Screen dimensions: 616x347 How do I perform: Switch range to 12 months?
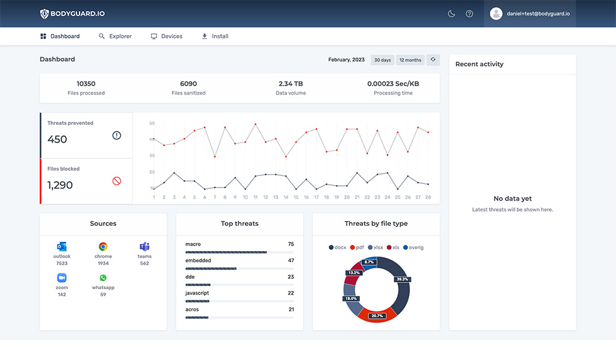coord(410,60)
